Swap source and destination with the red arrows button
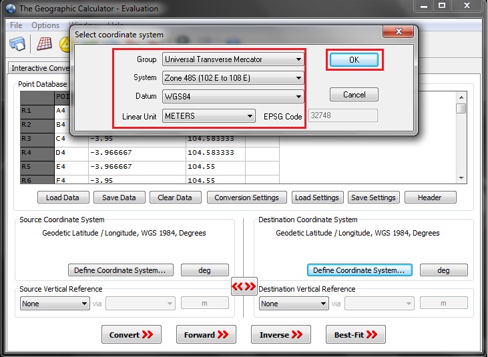 click(x=244, y=286)
